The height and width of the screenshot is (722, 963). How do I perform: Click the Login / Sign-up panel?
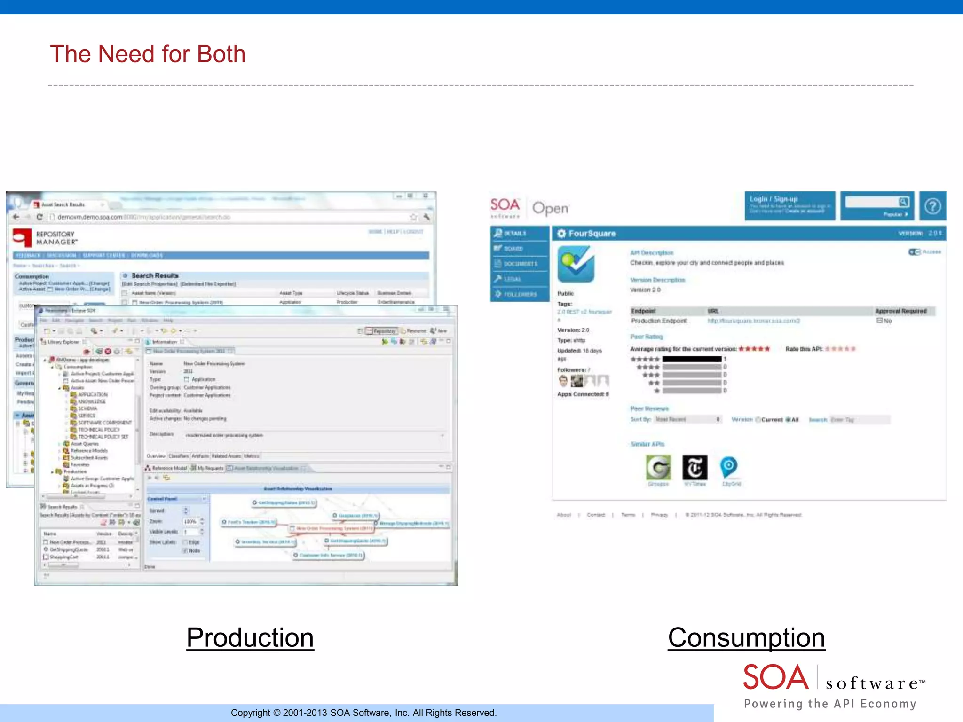tap(790, 206)
